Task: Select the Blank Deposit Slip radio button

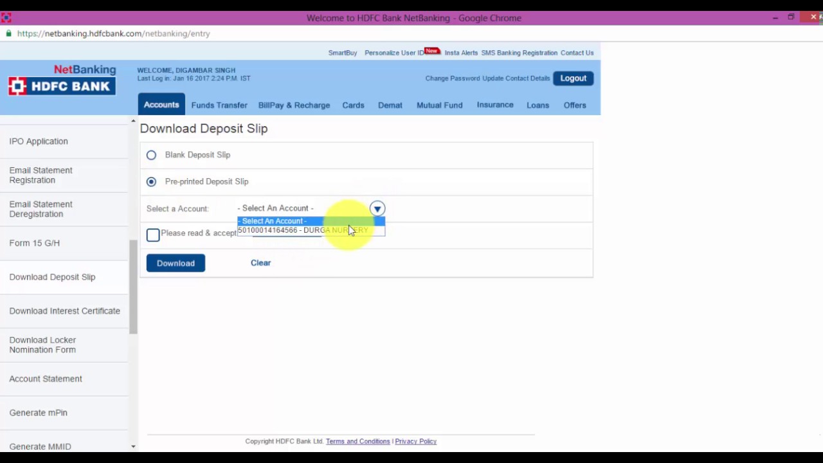Action: click(x=151, y=155)
